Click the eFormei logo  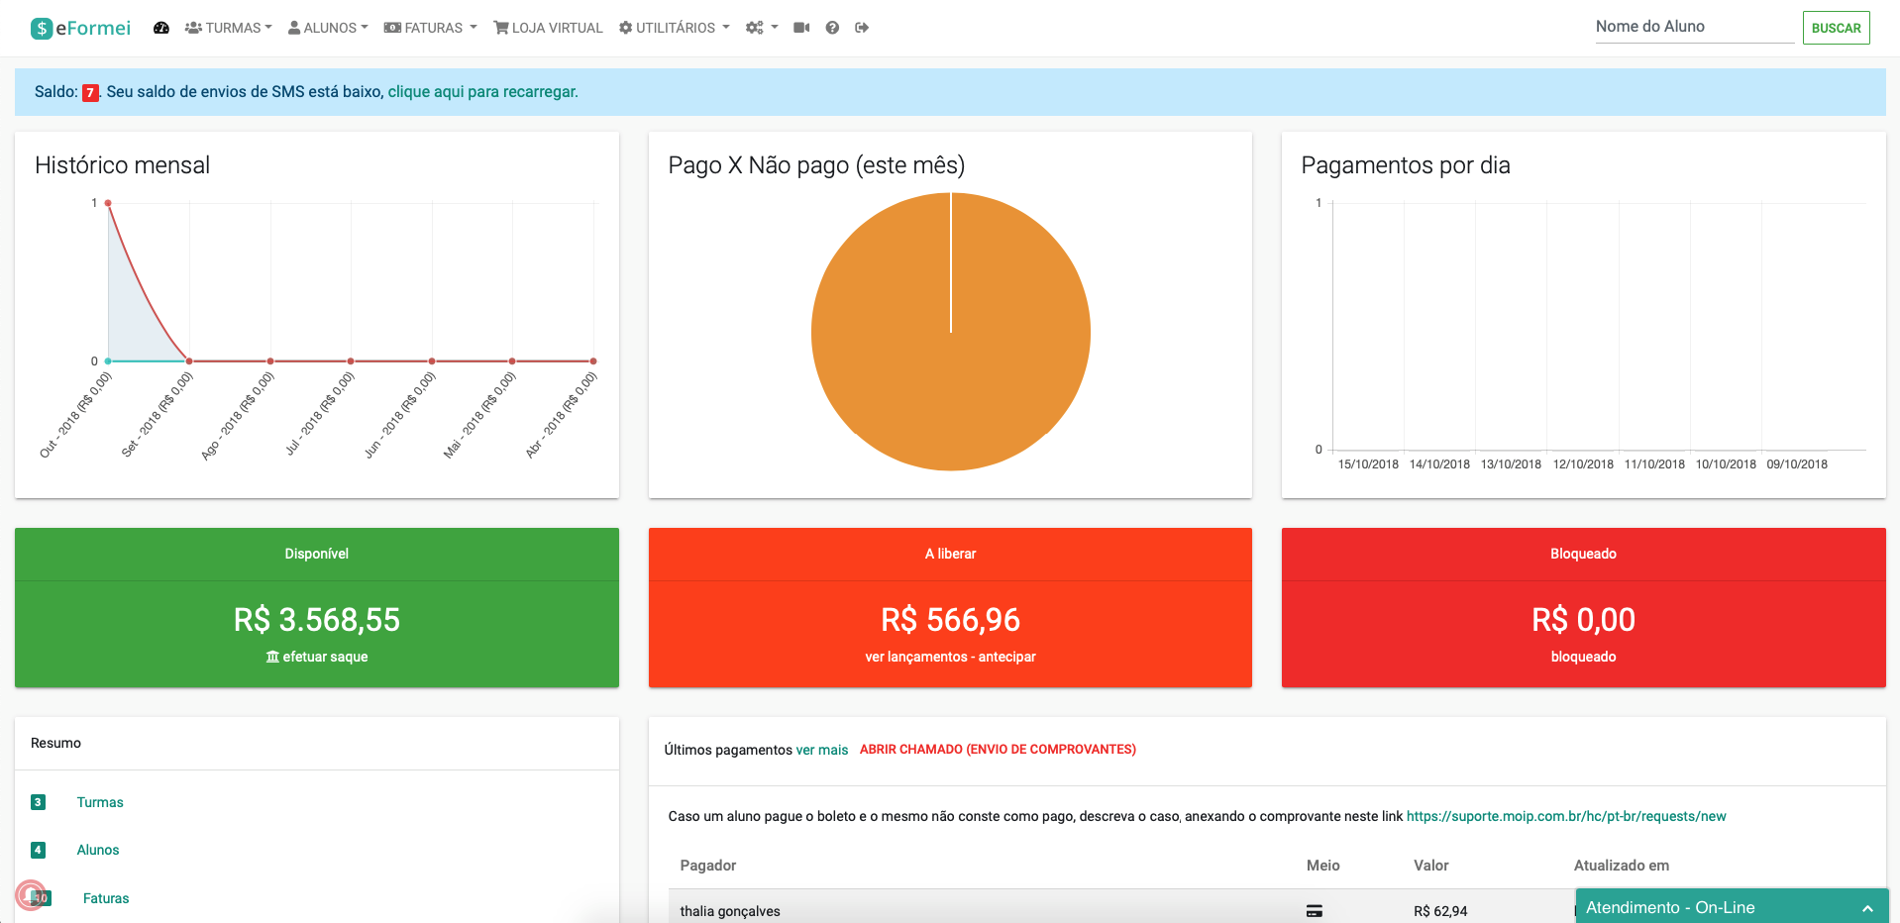coord(81,28)
